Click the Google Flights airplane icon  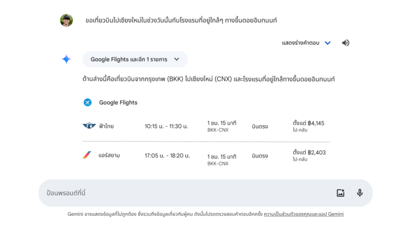88,102
